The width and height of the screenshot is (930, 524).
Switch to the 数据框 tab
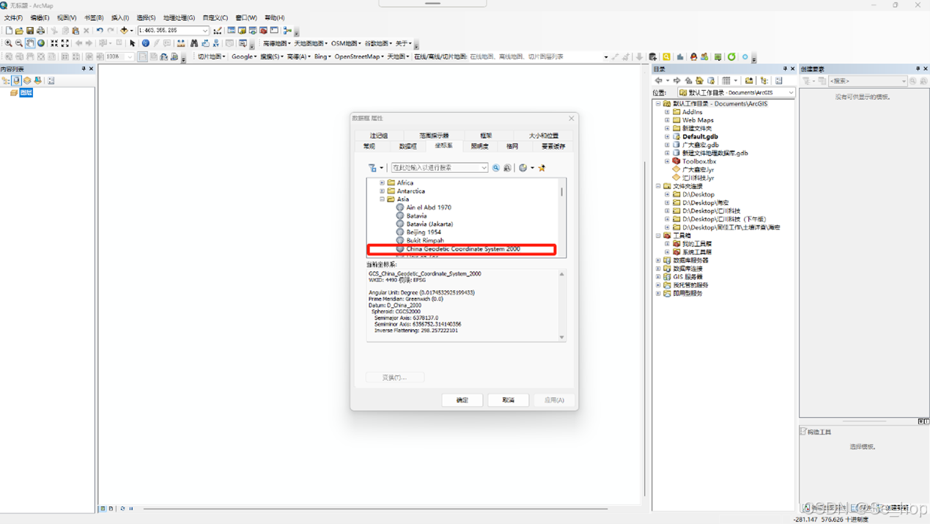pos(407,147)
